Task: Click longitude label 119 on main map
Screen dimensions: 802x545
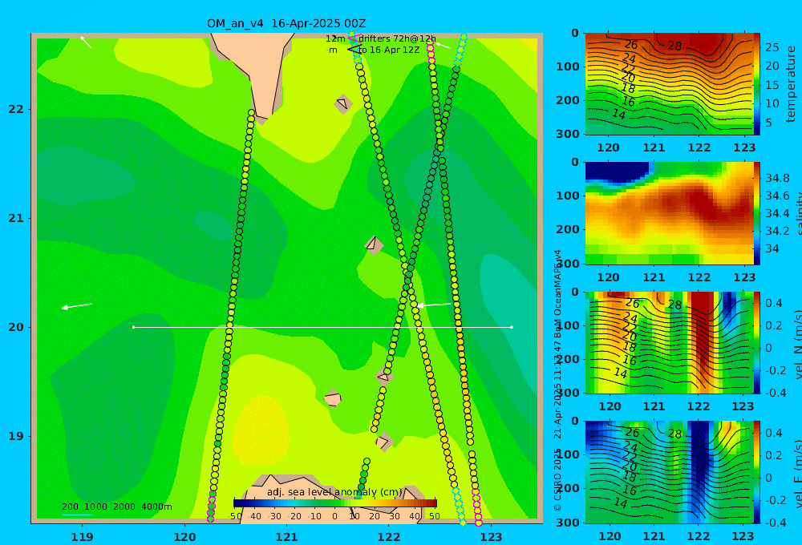Action: pos(82,537)
